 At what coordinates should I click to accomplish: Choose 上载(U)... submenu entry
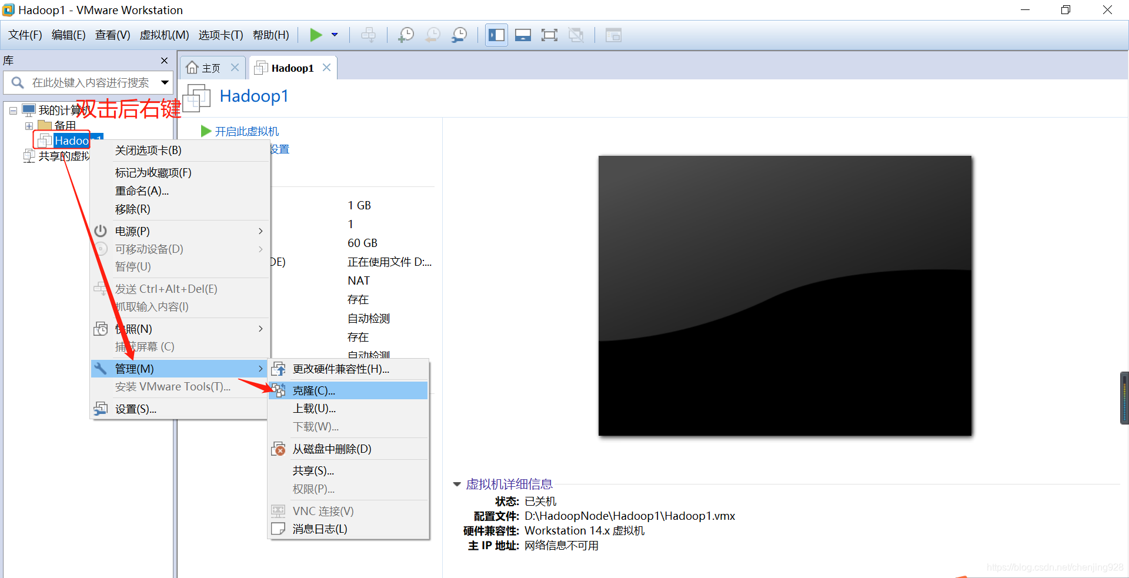(349, 409)
